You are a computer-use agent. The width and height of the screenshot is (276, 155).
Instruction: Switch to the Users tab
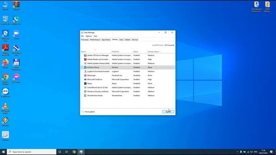[x=122, y=40]
